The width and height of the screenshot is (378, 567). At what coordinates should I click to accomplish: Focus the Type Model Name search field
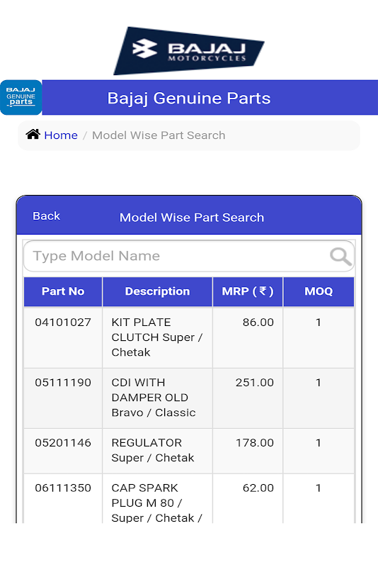189,256
